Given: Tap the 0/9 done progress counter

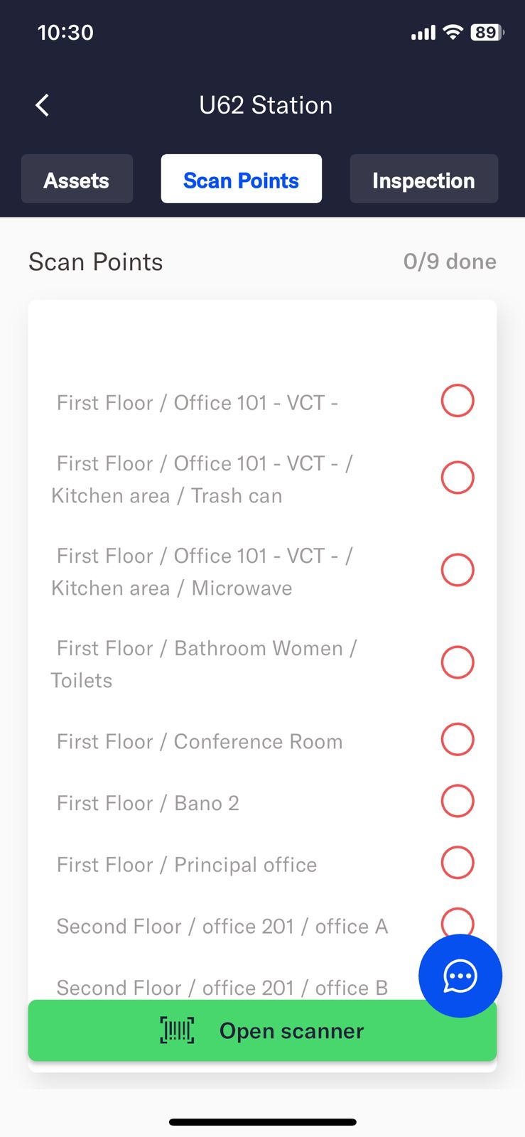Looking at the screenshot, I should point(450,262).
